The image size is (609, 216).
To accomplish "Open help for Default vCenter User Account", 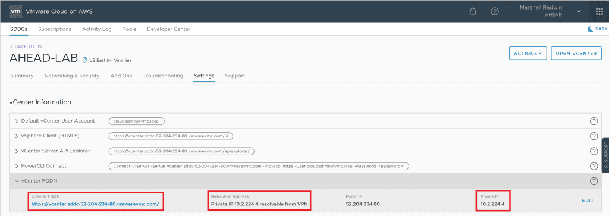I will point(594,121).
